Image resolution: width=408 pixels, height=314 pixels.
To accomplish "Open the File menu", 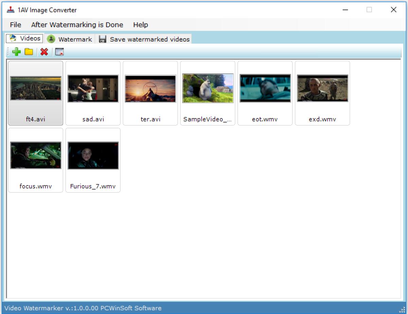I will pos(15,25).
